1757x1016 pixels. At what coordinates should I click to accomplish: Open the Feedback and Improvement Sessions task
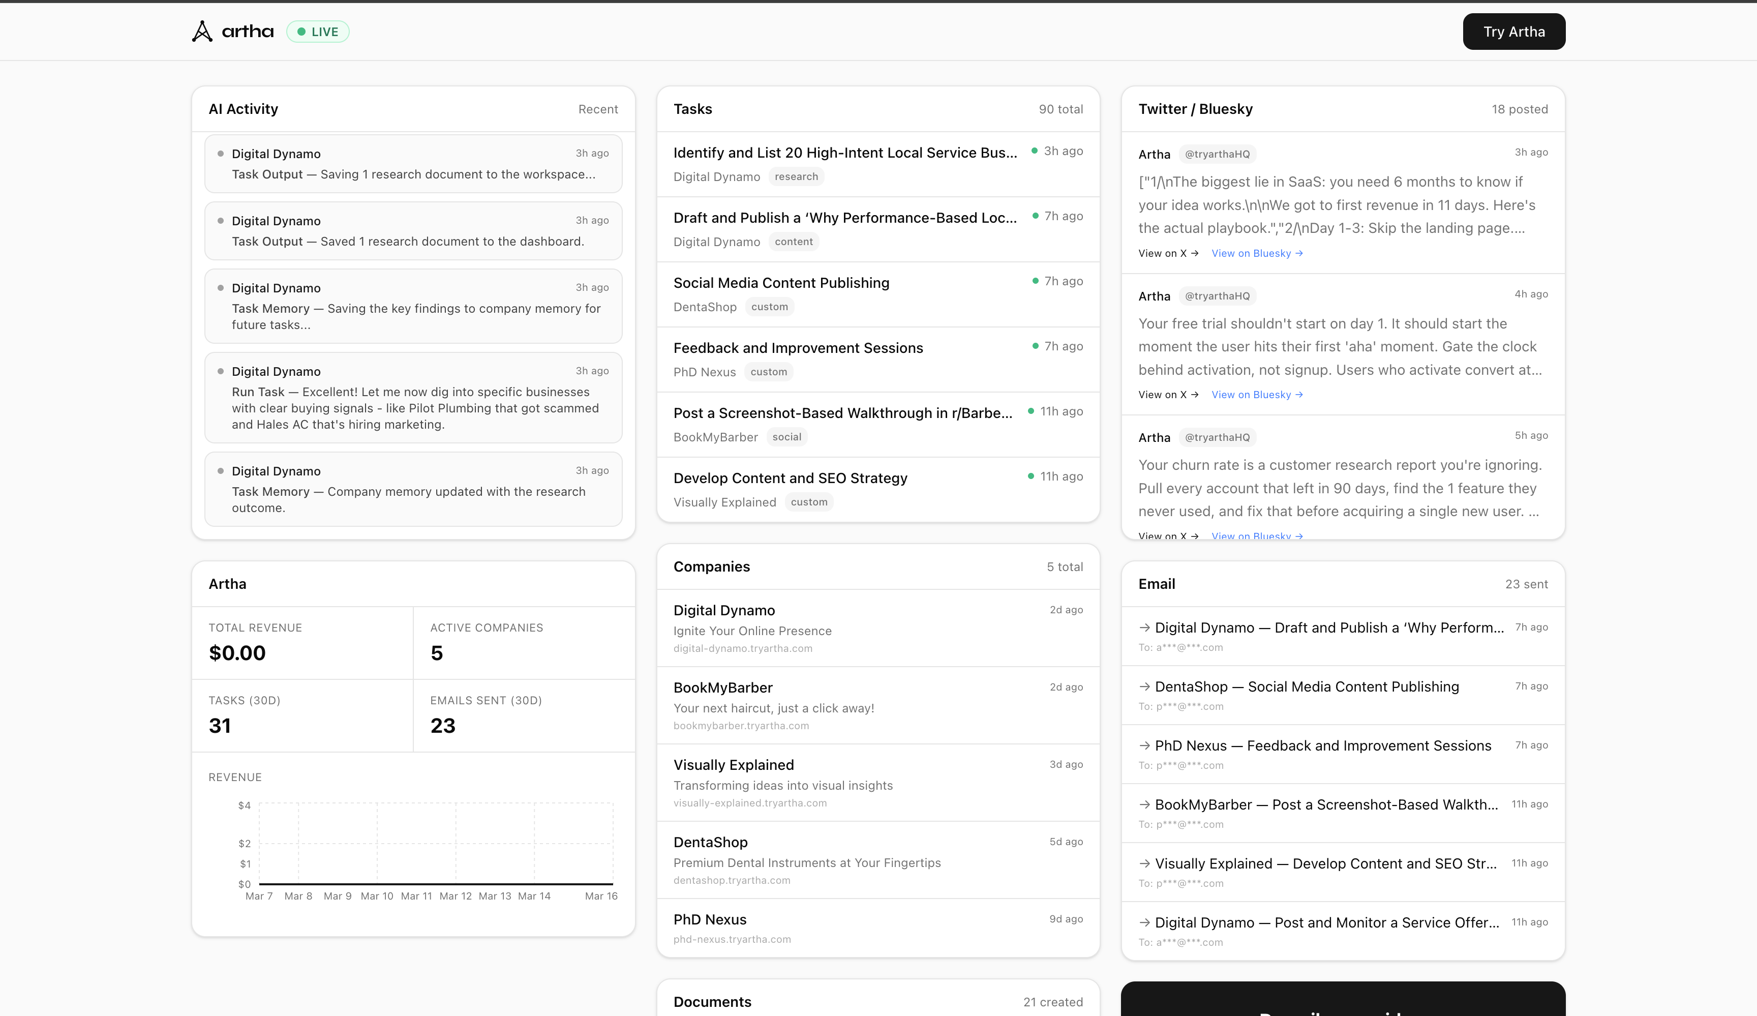click(798, 348)
